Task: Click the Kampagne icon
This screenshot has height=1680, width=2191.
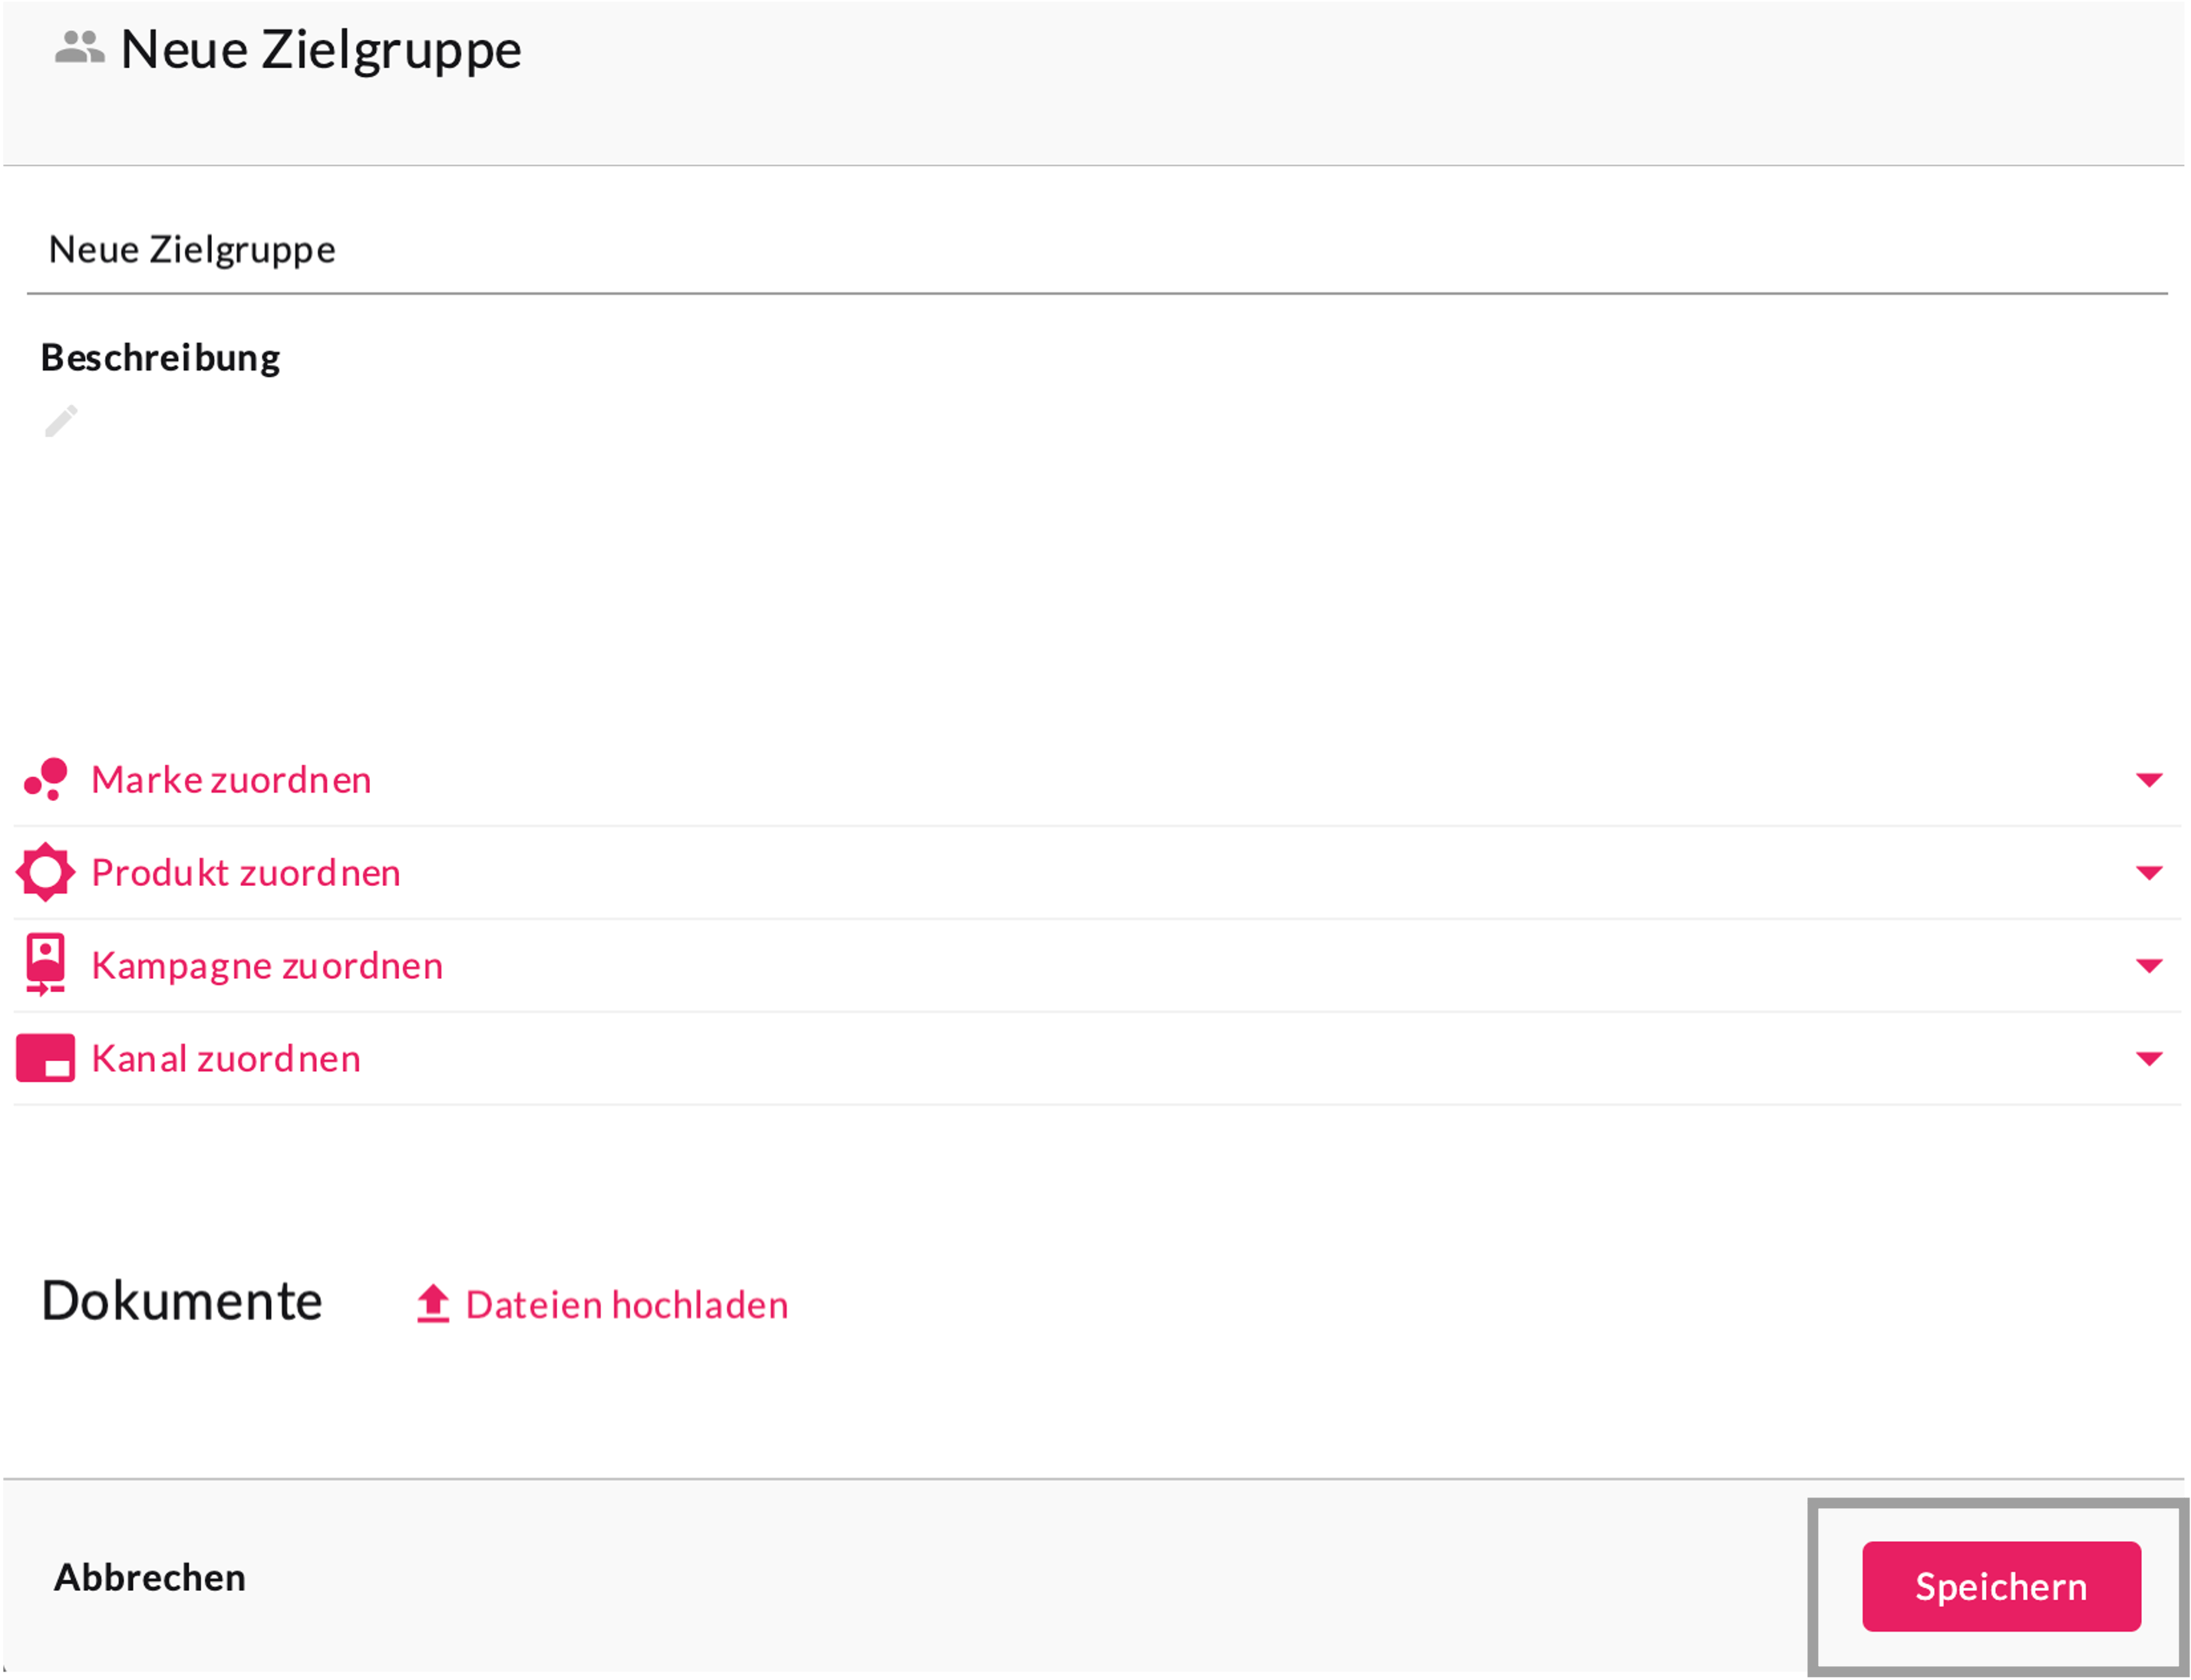Action: click(x=46, y=965)
